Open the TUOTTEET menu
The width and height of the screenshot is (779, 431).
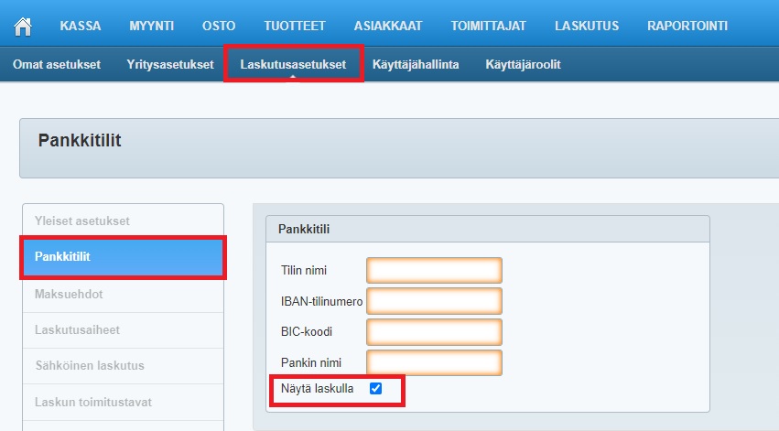point(295,26)
